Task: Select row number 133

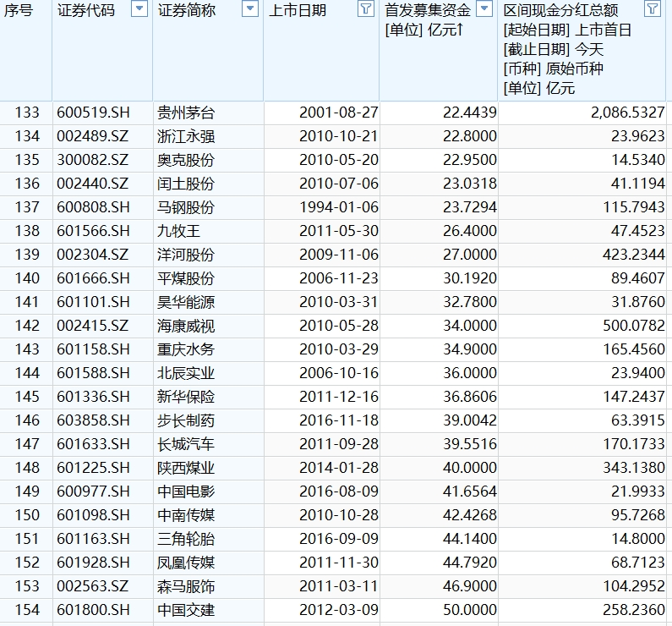Action: (x=27, y=113)
